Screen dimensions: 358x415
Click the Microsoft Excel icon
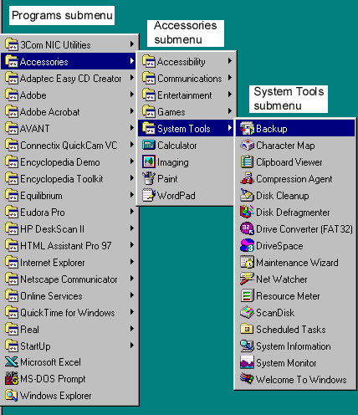pos(12,362)
